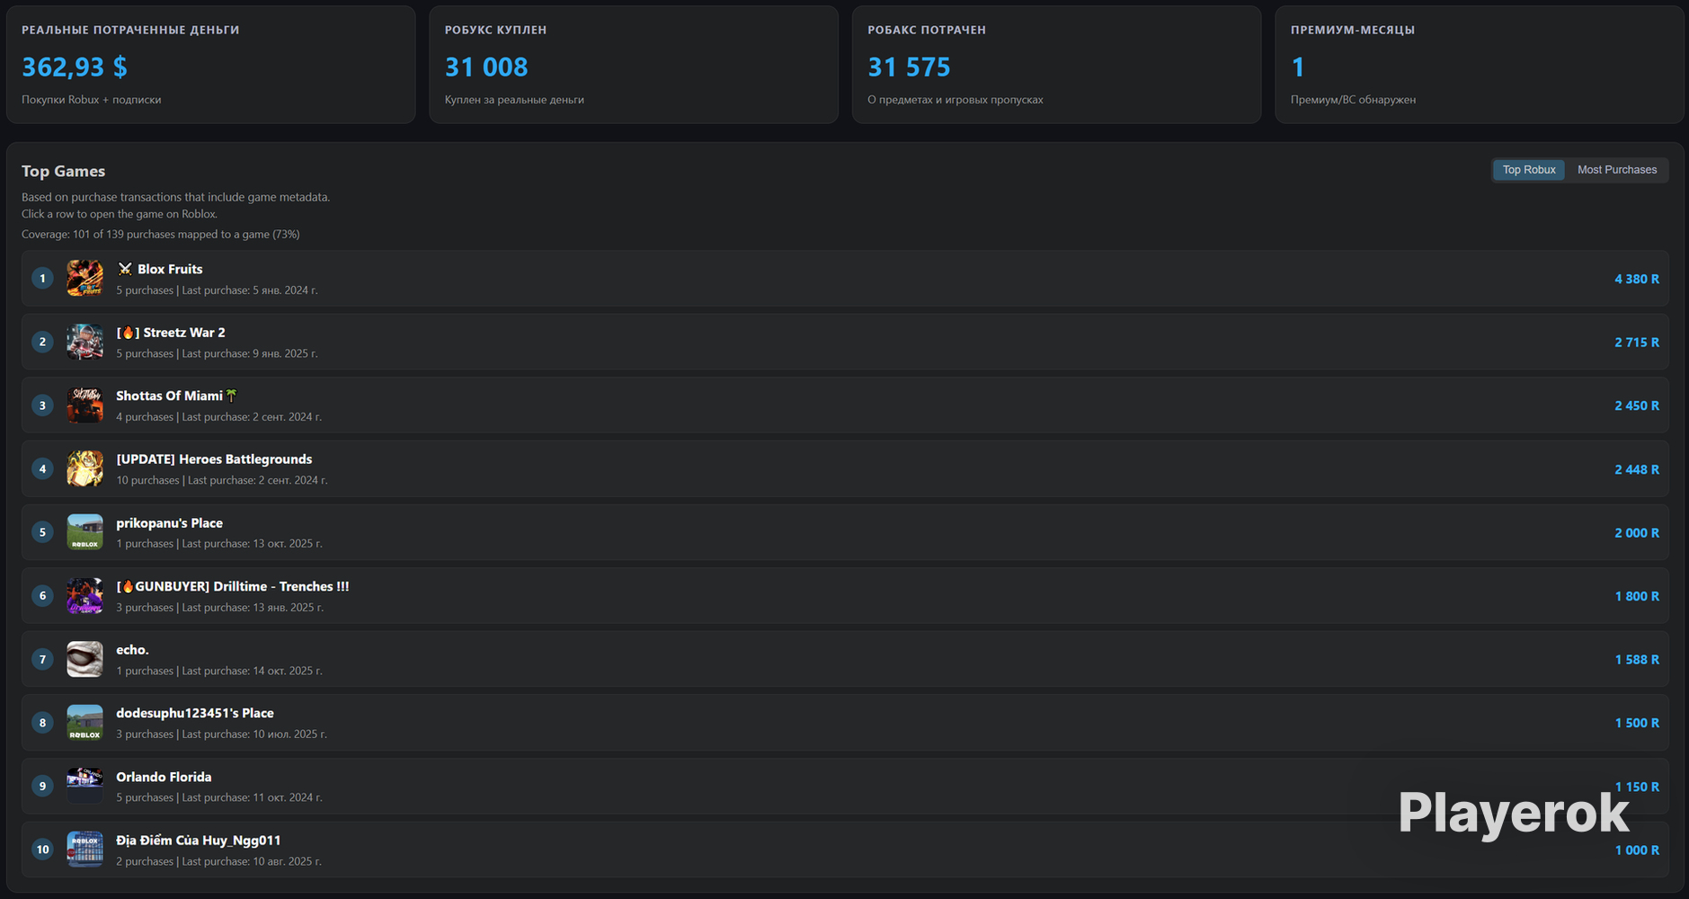Image resolution: width=1689 pixels, height=899 pixels.
Task: Open the Orlando Florida game title
Action: (x=164, y=777)
